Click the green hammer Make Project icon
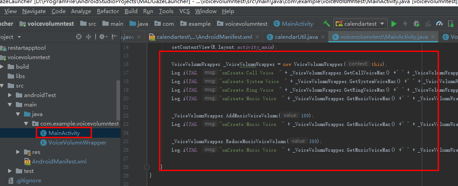458x186 pixels. point(327,23)
